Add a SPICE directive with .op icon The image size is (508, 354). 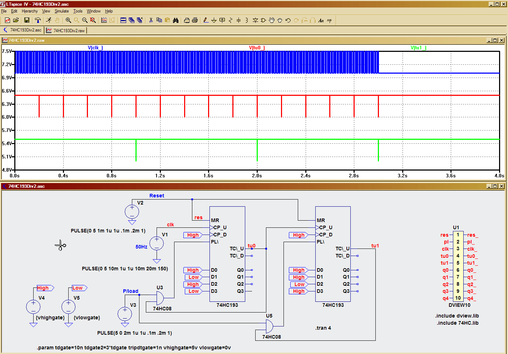[329, 20]
